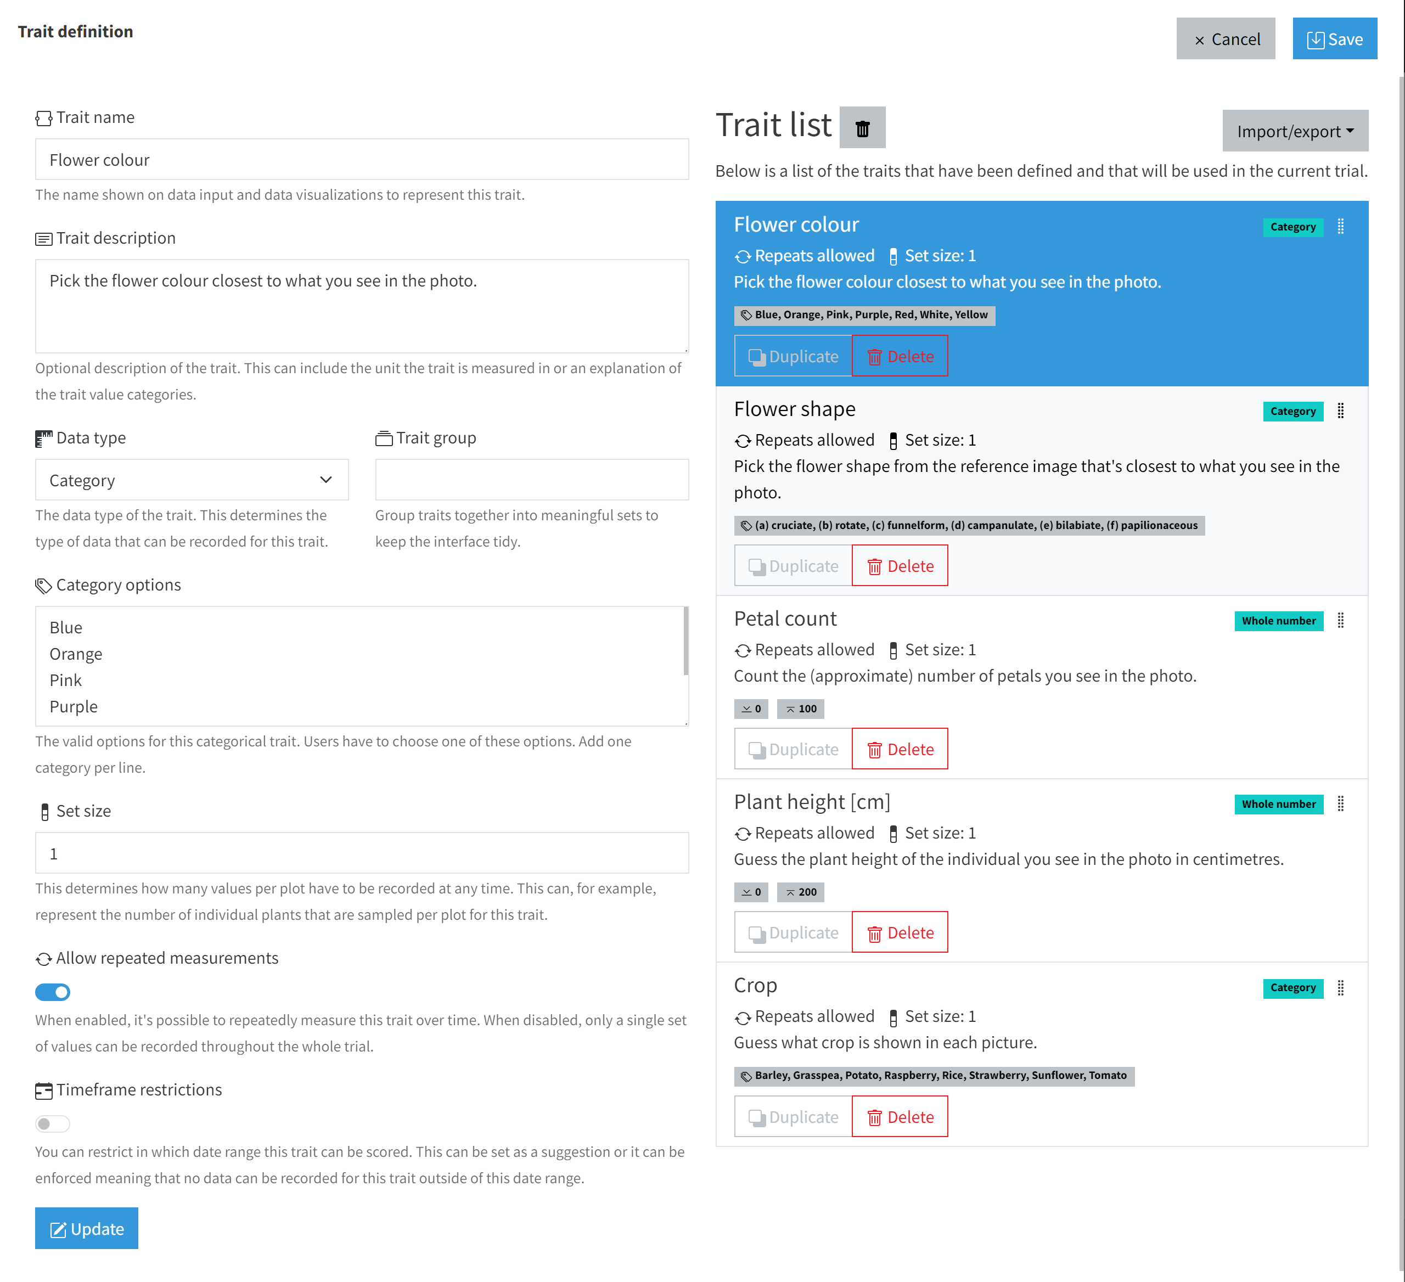Delete the Plant height trait
Viewport: 1405px width, 1282px height.
(x=899, y=933)
